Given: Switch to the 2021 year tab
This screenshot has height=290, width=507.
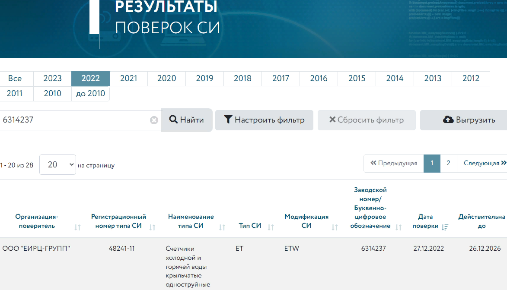Looking at the screenshot, I should coord(129,79).
